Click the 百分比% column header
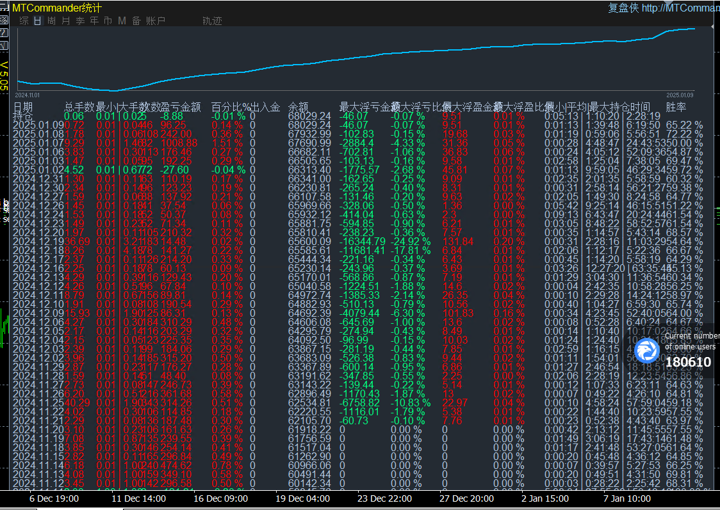This screenshot has height=510, width=720. [231, 107]
